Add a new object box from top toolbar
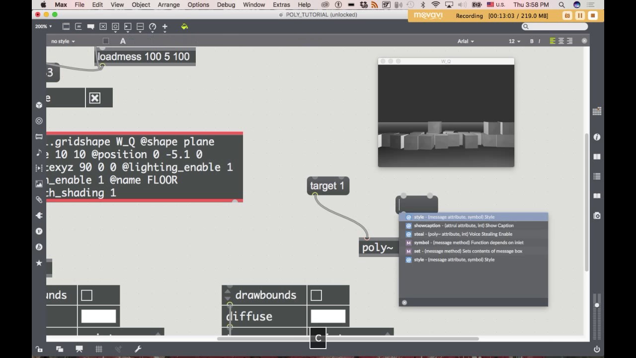This screenshot has height=358, width=636. (x=66, y=26)
